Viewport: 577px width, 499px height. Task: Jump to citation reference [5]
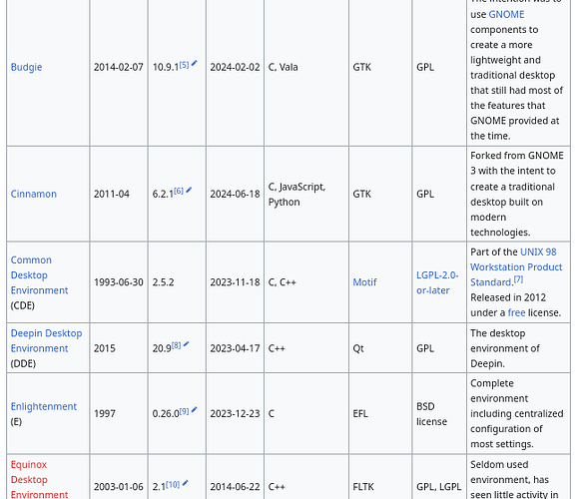[184, 65]
